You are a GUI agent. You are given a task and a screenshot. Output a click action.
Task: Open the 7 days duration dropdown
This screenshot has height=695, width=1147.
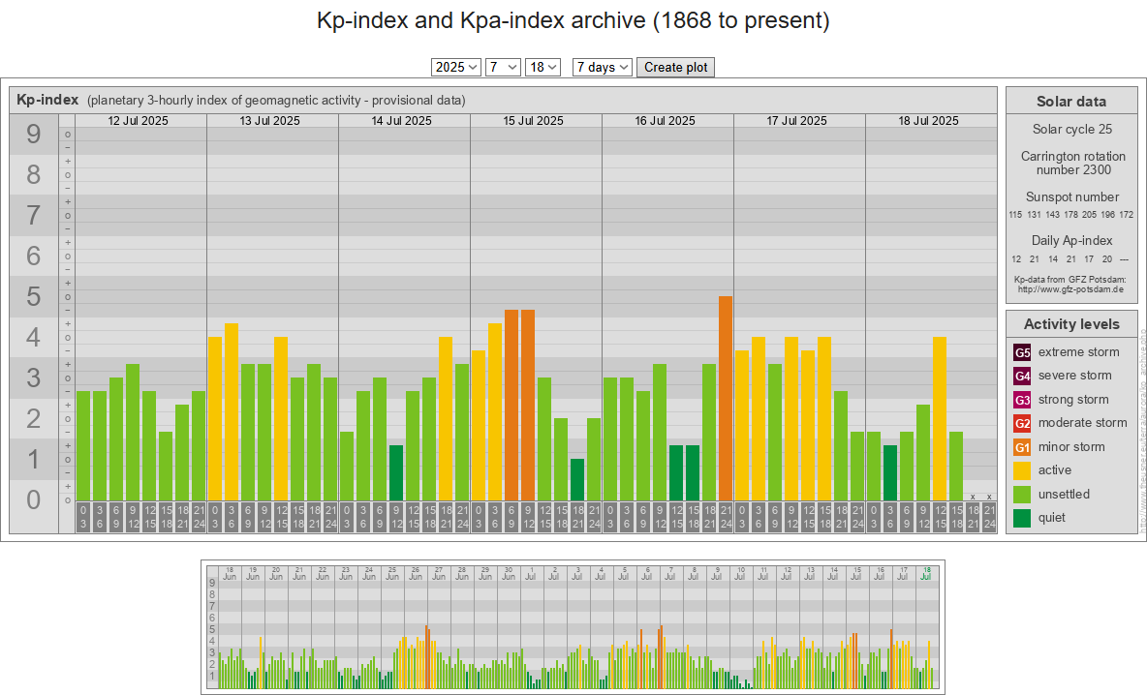pos(602,67)
